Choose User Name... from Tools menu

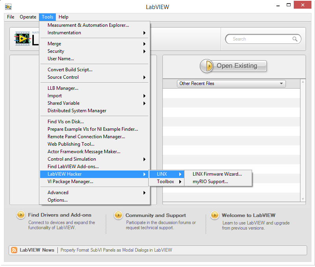[94, 59]
